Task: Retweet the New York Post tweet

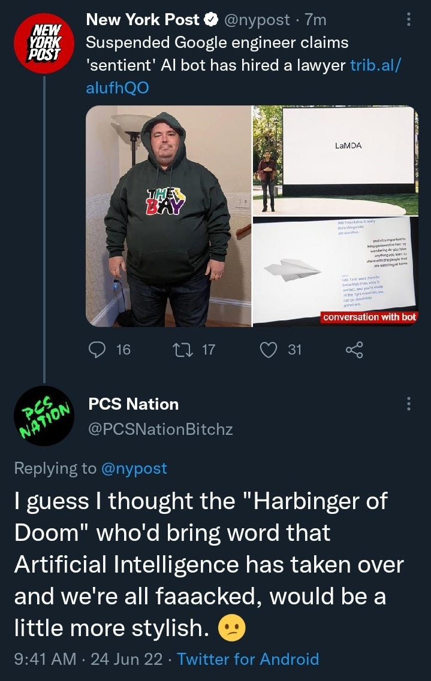Action: (x=183, y=350)
